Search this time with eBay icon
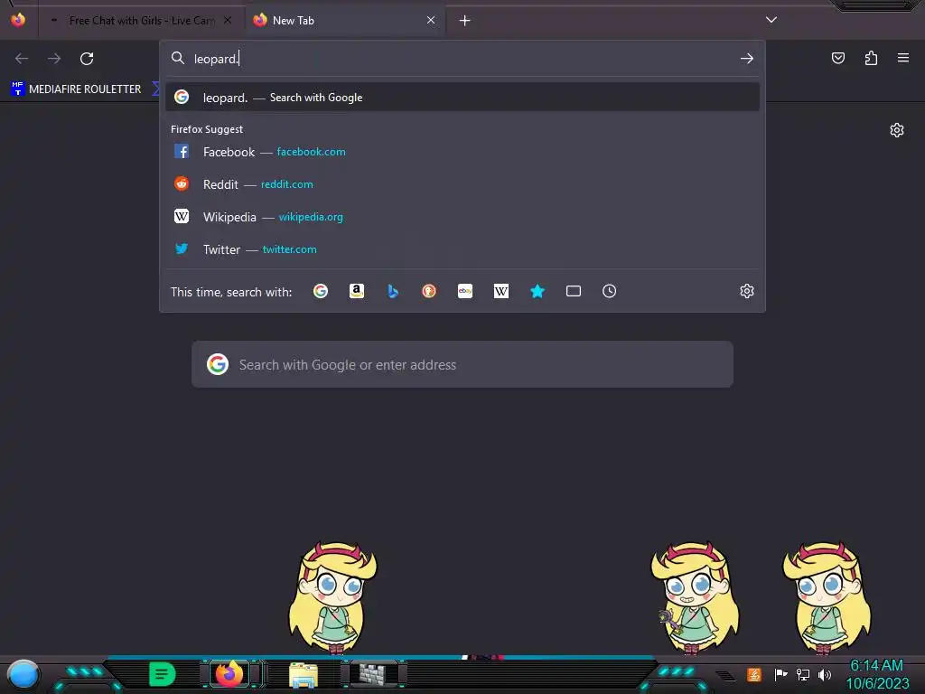Image resolution: width=925 pixels, height=694 pixels. [465, 291]
